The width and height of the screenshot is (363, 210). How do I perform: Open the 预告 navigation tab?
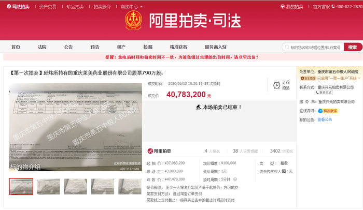tap(95, 47)
